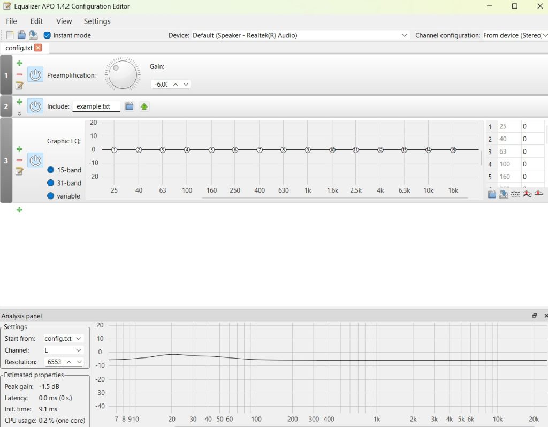This screenshot has height=427, width=548.
Task: Open the Settings menu
Action: pos(97,21)
